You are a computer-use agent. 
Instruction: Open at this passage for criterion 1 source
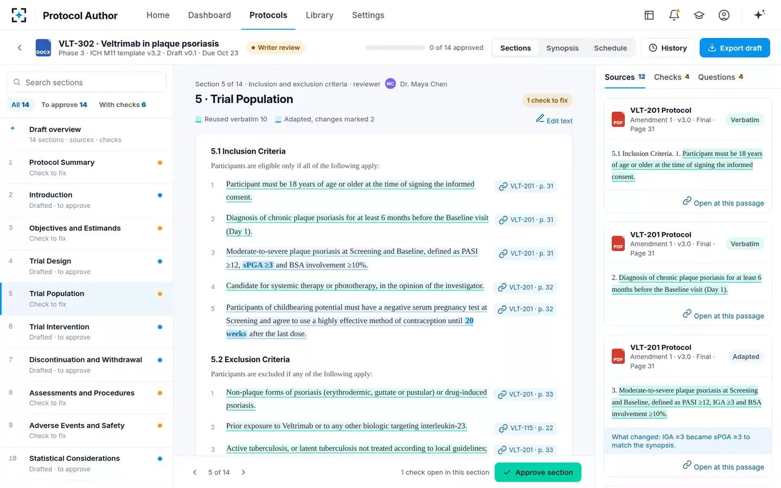[724, 202]
